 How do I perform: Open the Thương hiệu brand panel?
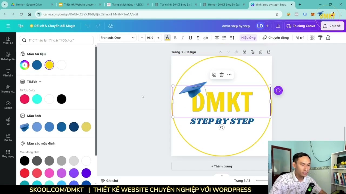[x=8, y=89]
